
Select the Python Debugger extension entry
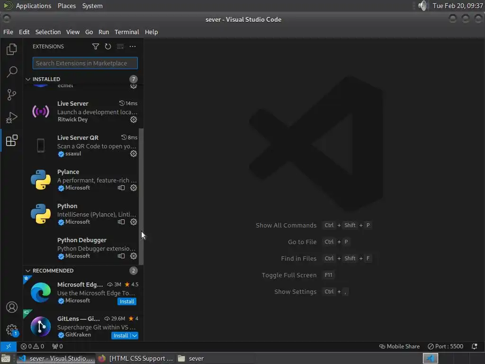(x=82, y=248)
